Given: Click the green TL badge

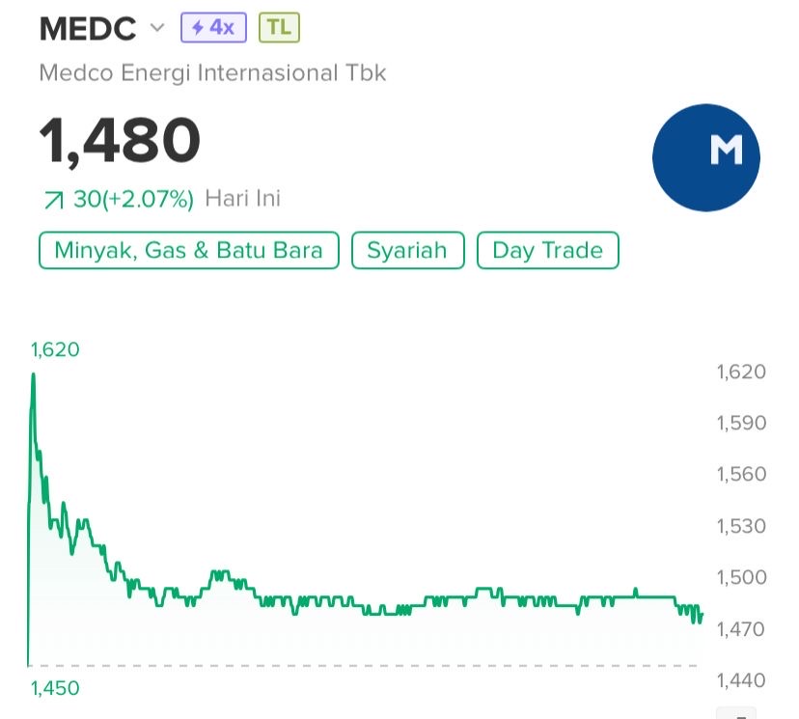Looking at the screenshot, I should (x=279, y=28).
